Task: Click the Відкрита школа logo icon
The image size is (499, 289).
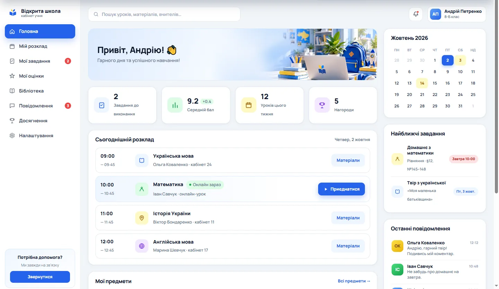Action: [x=13, y=13]
